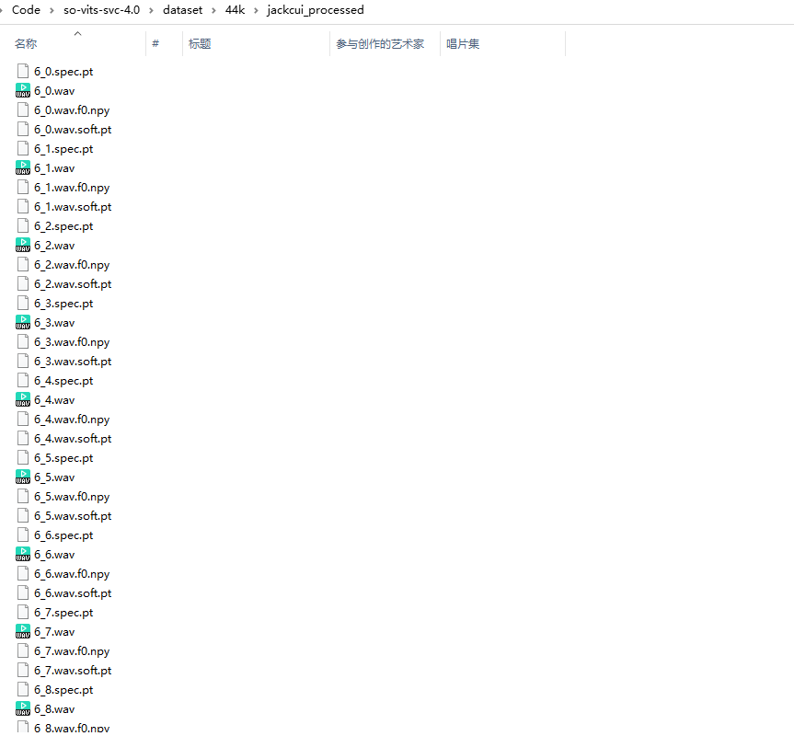
Task: Go to Code folder in address bar
Action: pos(26,10)
